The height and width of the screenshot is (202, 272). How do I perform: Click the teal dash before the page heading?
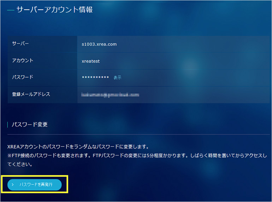coord(11,10)
